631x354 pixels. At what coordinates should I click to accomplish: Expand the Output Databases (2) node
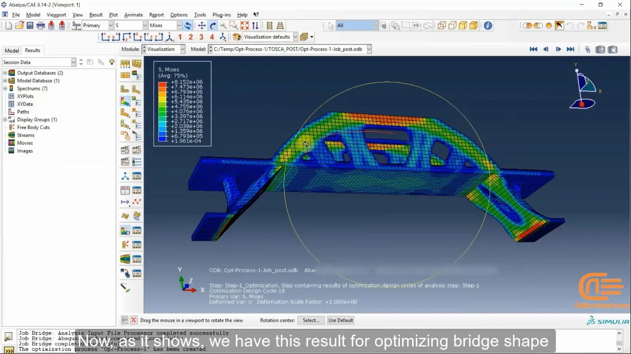(5, 73)
